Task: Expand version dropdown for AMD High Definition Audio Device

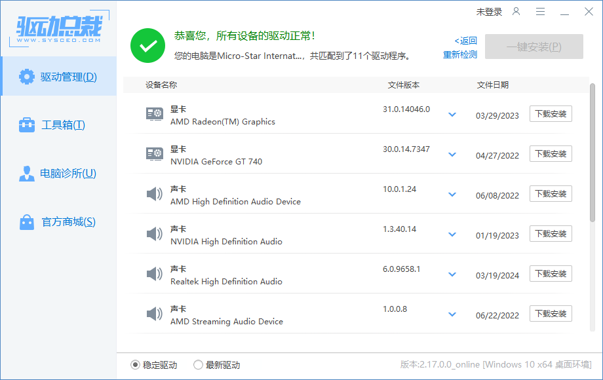Action: pyautogui.click(x=452, y=195)
